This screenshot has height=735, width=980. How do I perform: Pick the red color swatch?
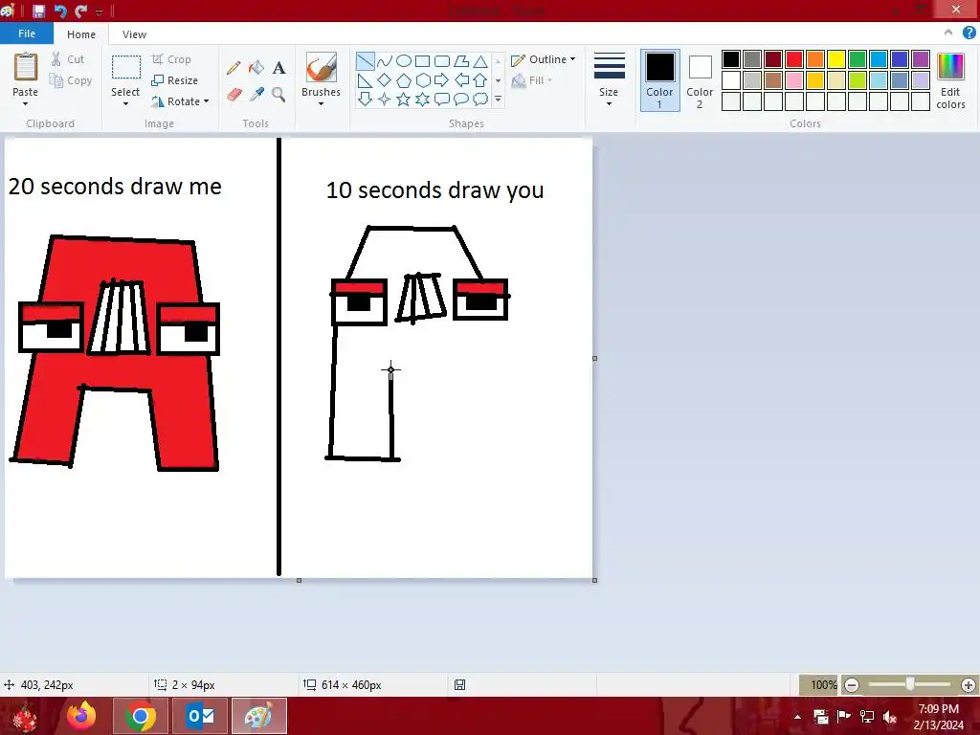(x=794, y=59)
